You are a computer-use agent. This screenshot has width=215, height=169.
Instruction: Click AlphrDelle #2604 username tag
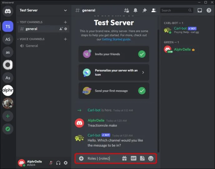[34, 163]
